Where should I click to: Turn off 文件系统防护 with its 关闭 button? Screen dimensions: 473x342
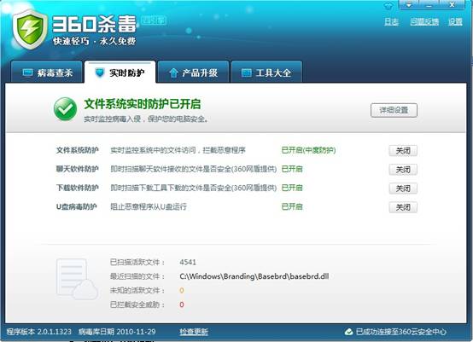(403, 151)
